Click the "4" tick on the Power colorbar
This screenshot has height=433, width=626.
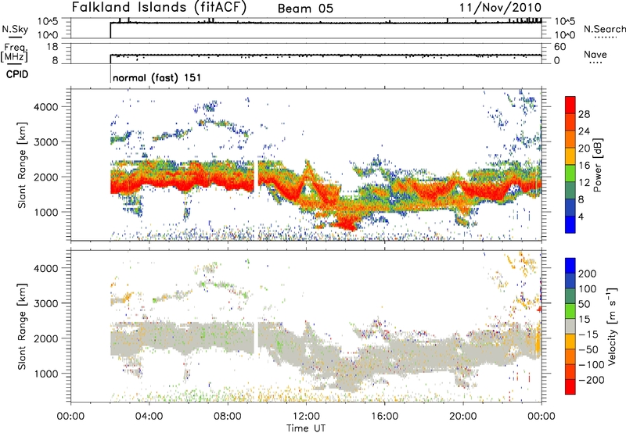pos(581,216)
